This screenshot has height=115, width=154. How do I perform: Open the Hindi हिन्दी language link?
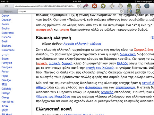[5, 110]
